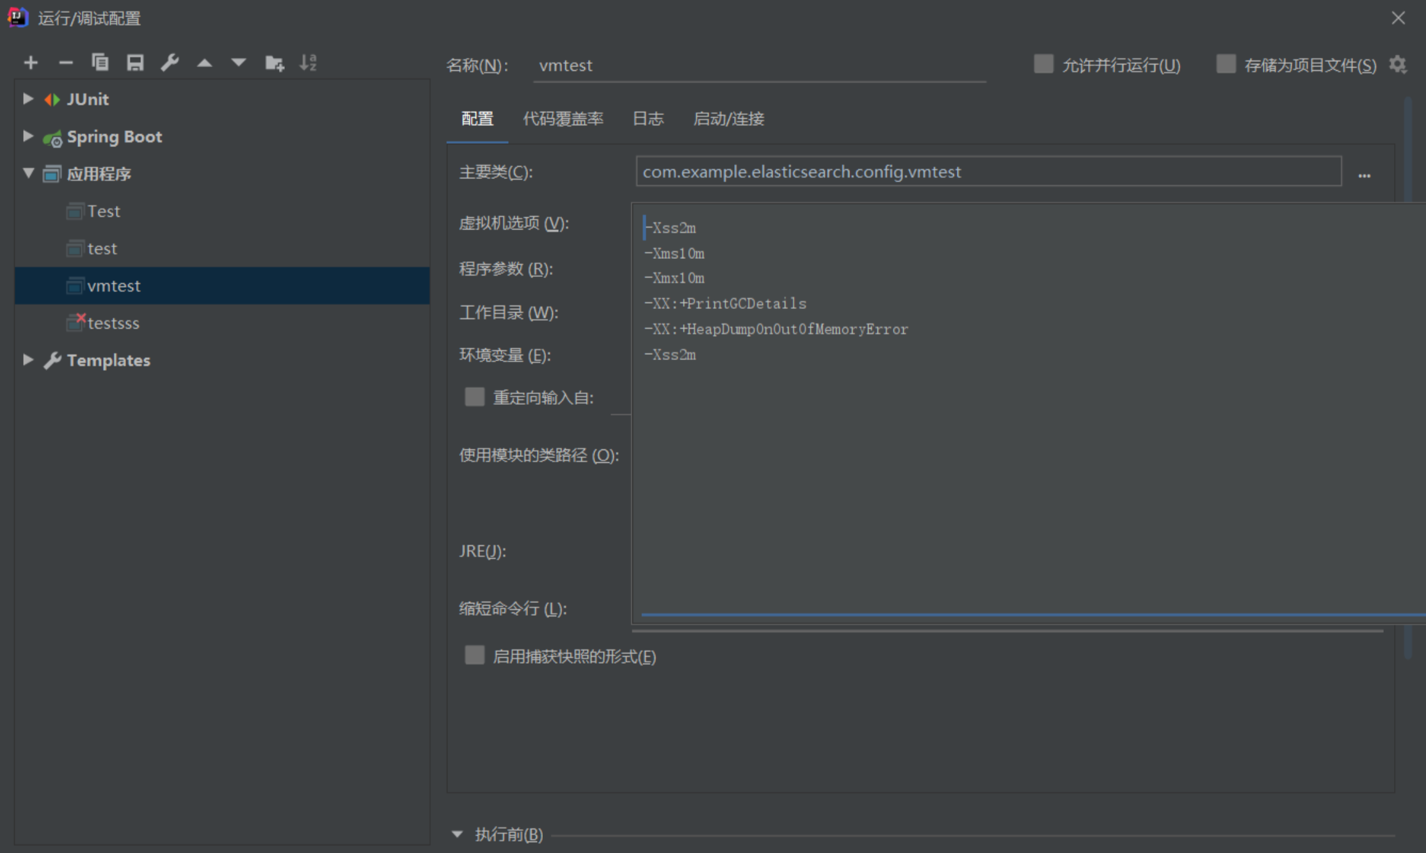Click the edit configuration icon
1426x853 pixels.
(169, 64)
